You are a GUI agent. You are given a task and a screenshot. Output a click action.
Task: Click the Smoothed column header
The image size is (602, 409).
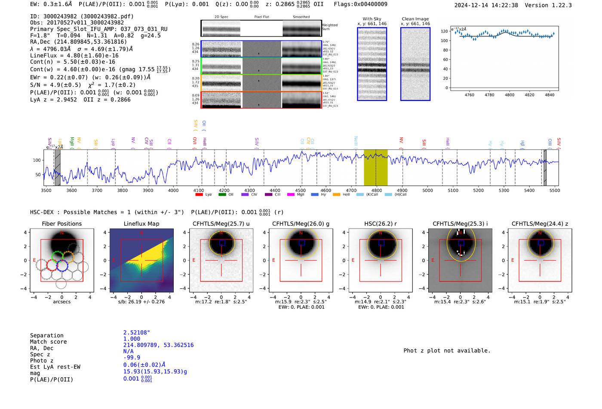(x=301, y=17)
